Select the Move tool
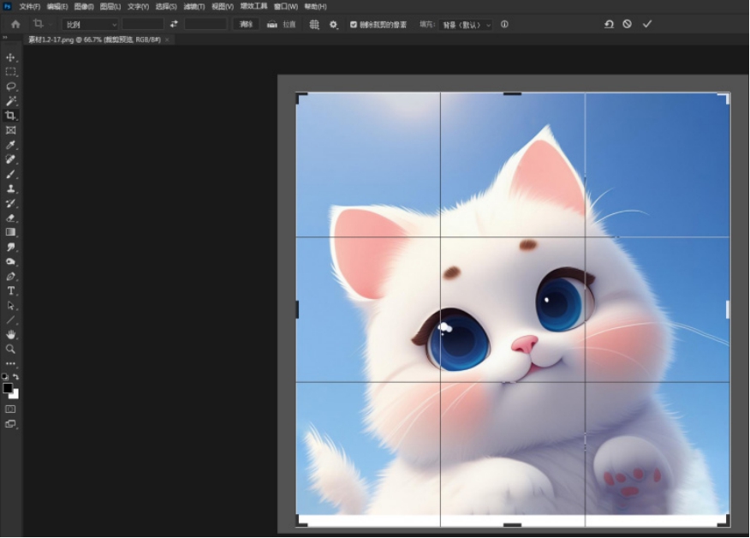The image size is (750, 538). pos(11,57)
